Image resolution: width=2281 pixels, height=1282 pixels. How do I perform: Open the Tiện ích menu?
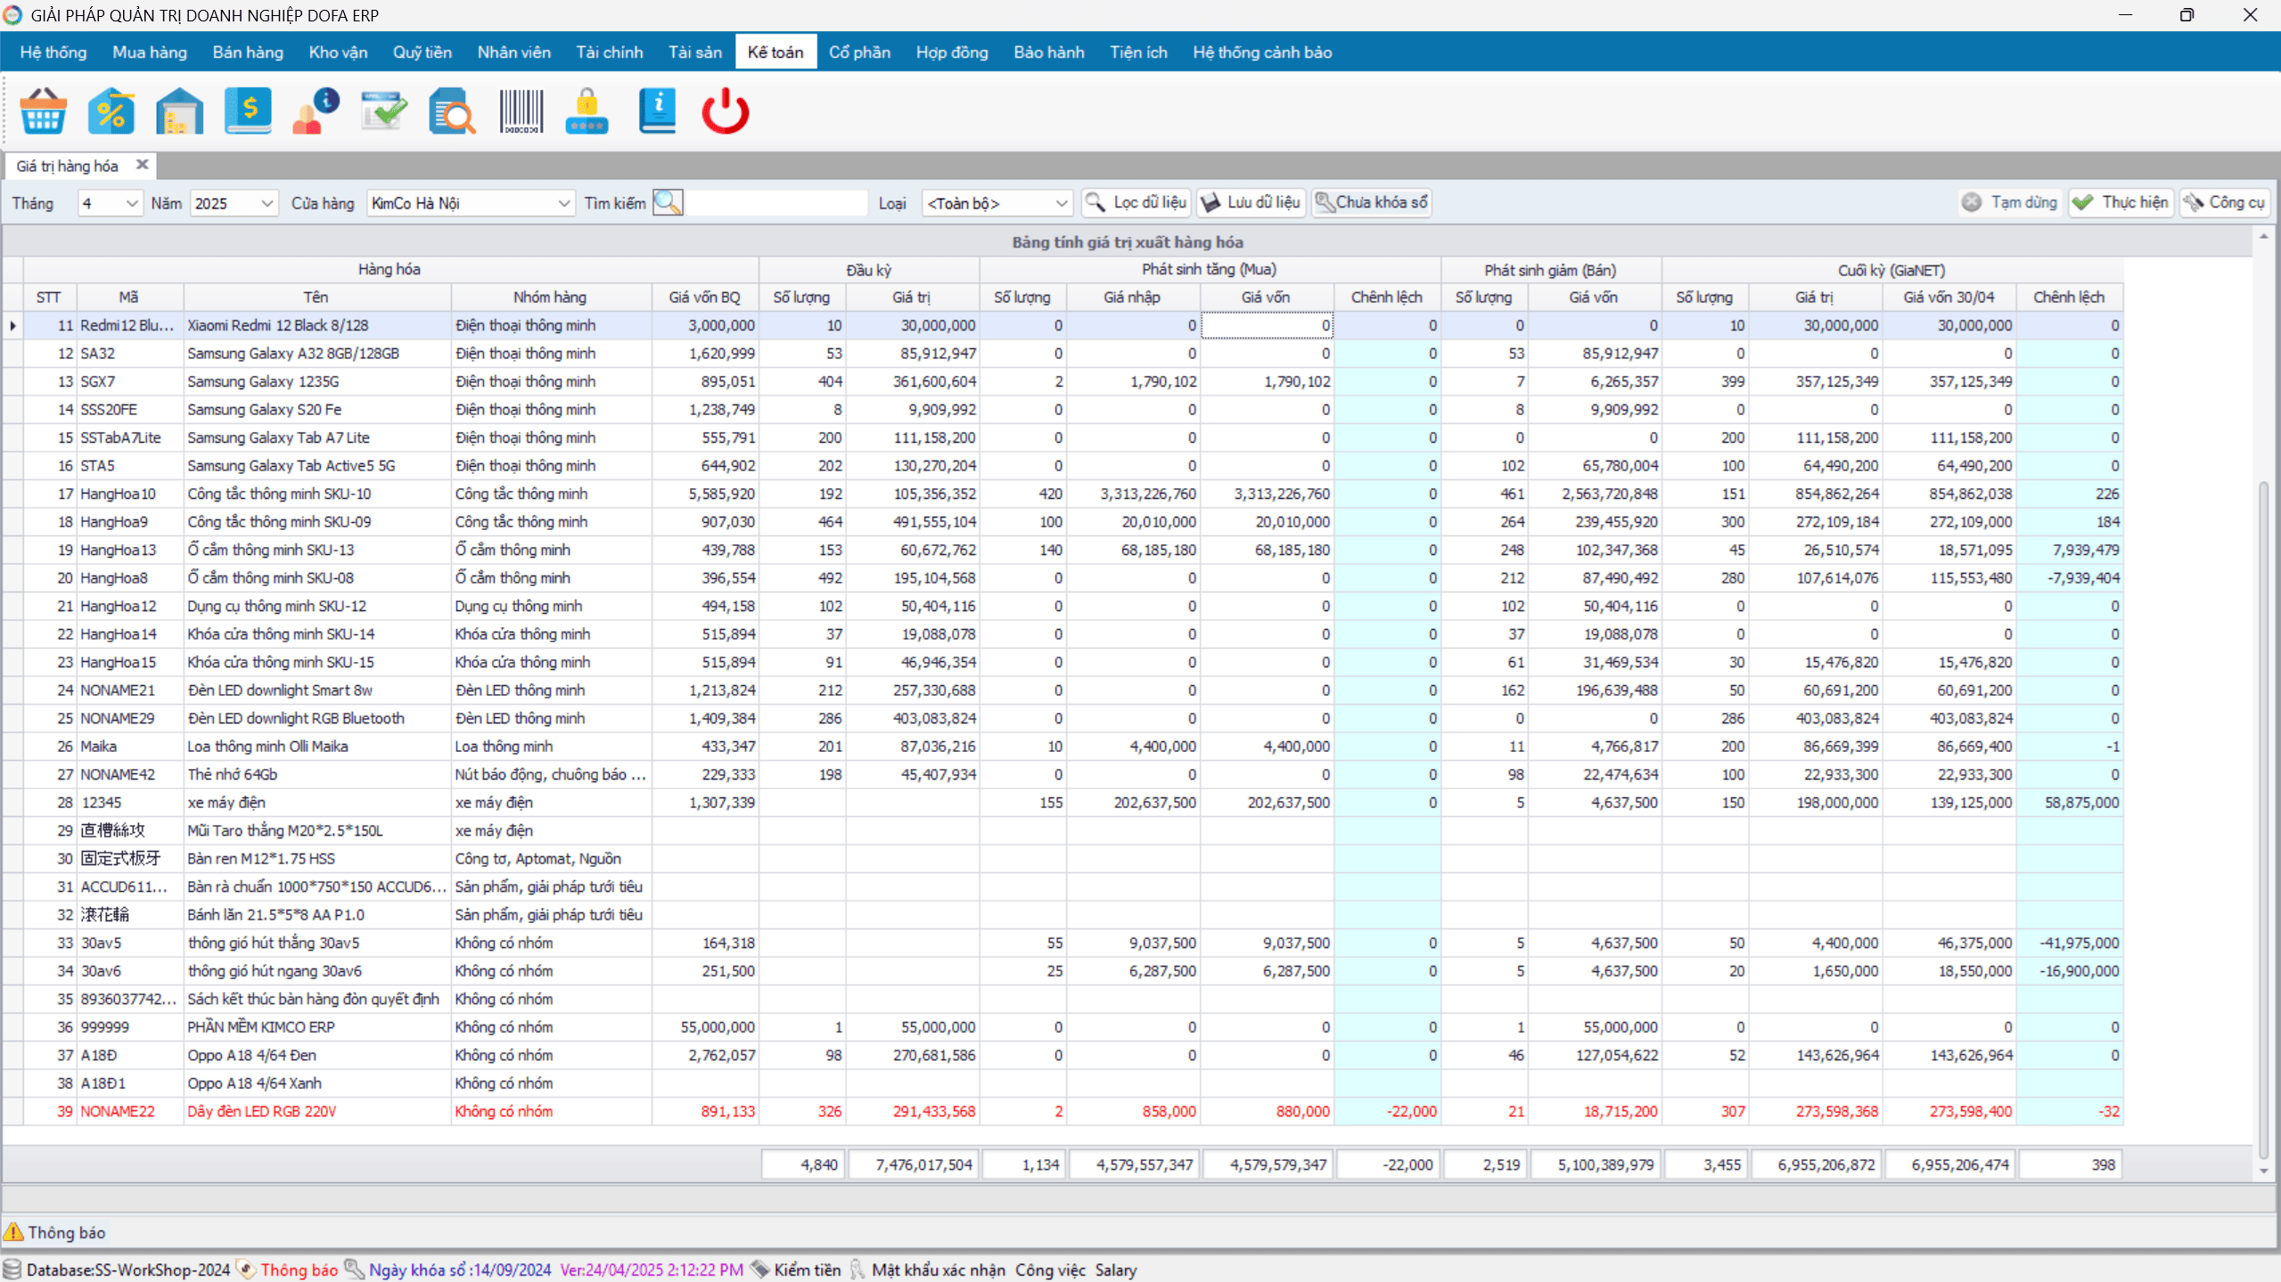pyautogui.click(x=1138, y=52)
